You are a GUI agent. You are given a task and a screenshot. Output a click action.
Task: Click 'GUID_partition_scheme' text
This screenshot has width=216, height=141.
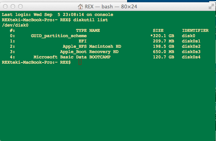59,36
